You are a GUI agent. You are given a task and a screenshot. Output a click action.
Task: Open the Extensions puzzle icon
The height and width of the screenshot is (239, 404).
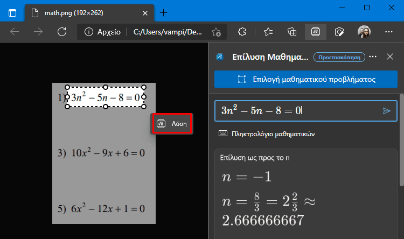click(x=242, y=32)
